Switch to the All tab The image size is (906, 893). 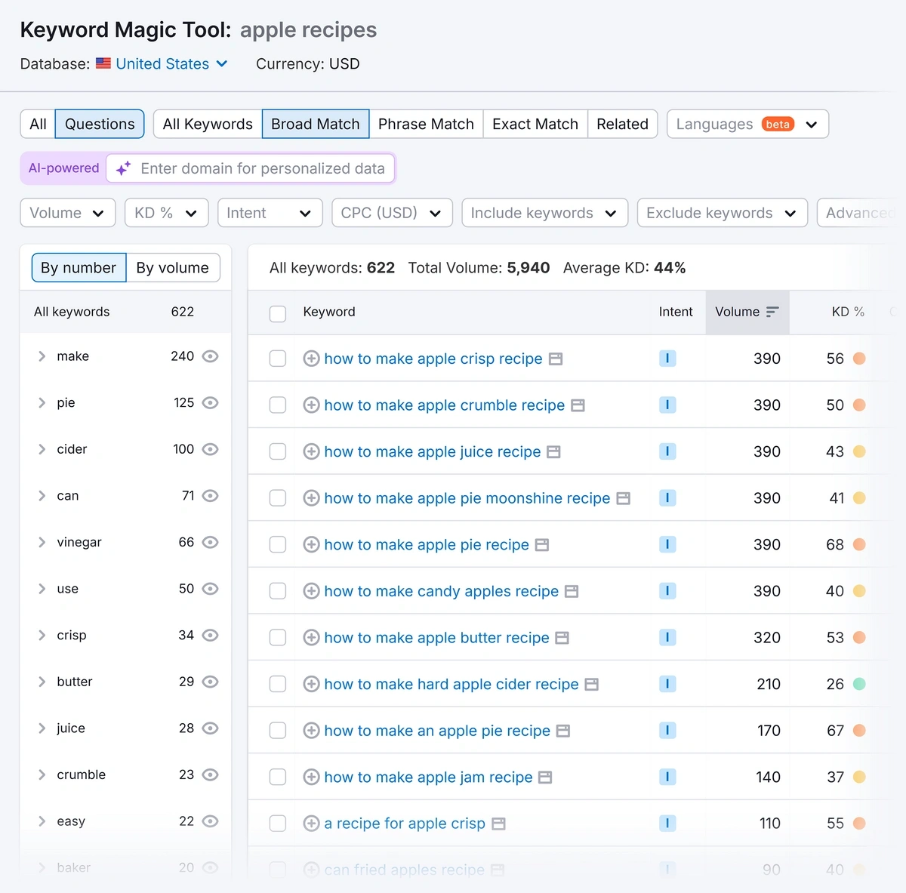(38, 124)
